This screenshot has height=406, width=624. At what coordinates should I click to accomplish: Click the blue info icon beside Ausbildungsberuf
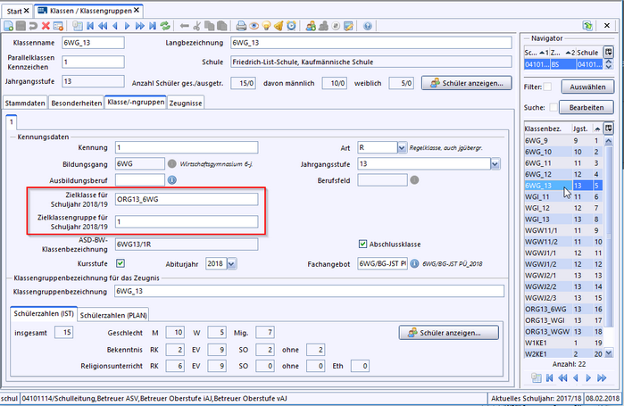pos(172,179)
